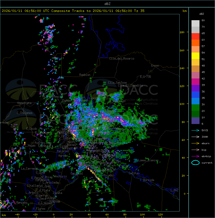Screen dimensions: 215x218
Task: Pick the tan 48 dBZ legend swatch
Action: [x=195, y=69]
